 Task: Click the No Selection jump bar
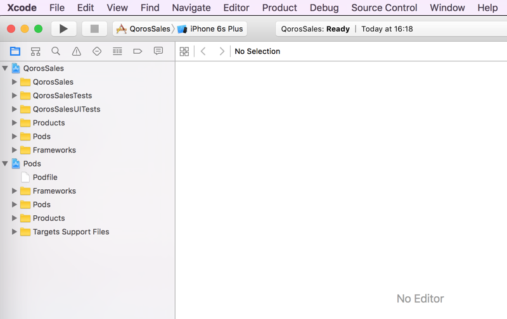coord(257,51)
